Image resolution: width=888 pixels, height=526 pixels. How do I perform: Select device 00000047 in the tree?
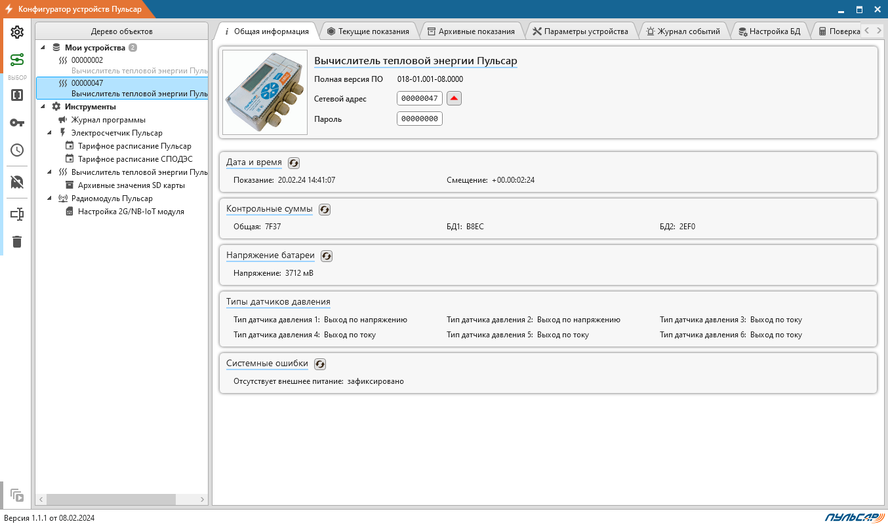tap(123, 88)
